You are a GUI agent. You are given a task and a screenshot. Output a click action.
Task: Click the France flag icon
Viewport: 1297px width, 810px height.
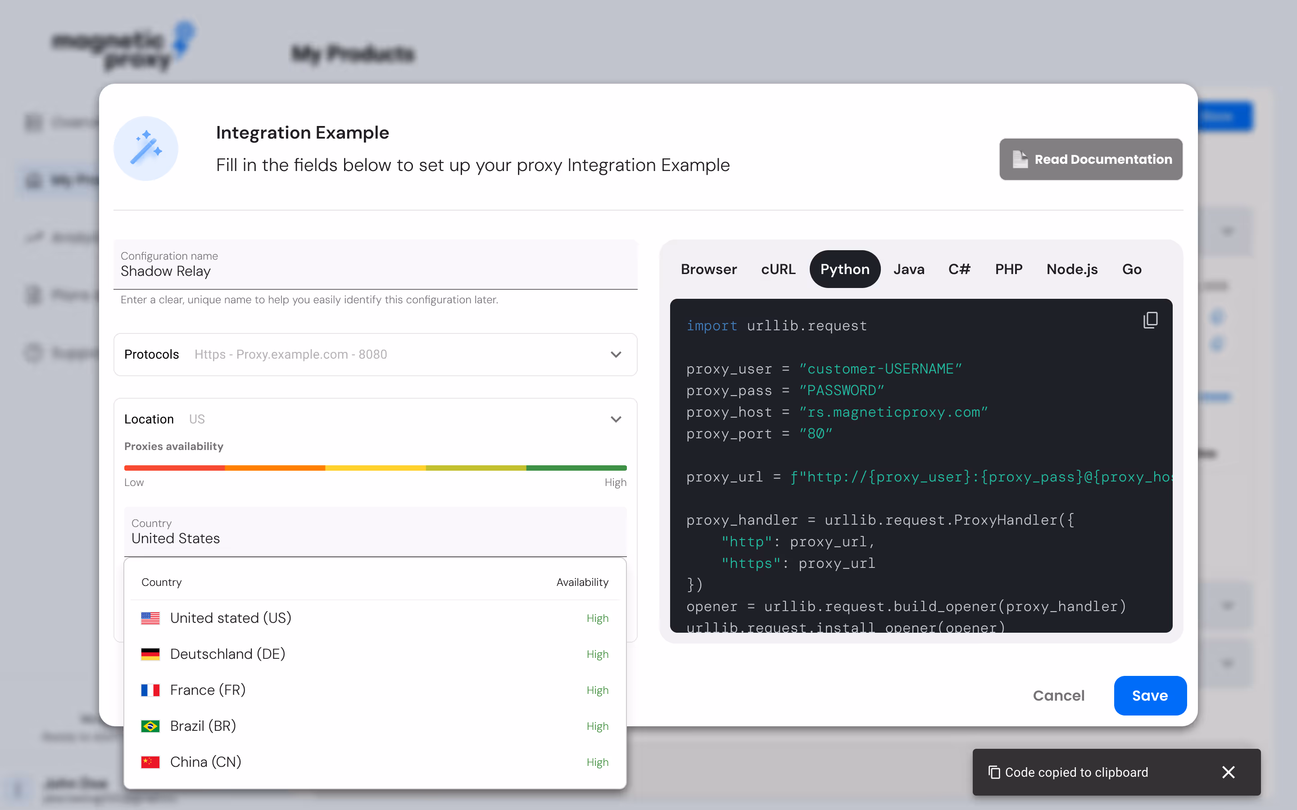pos(150,690)
